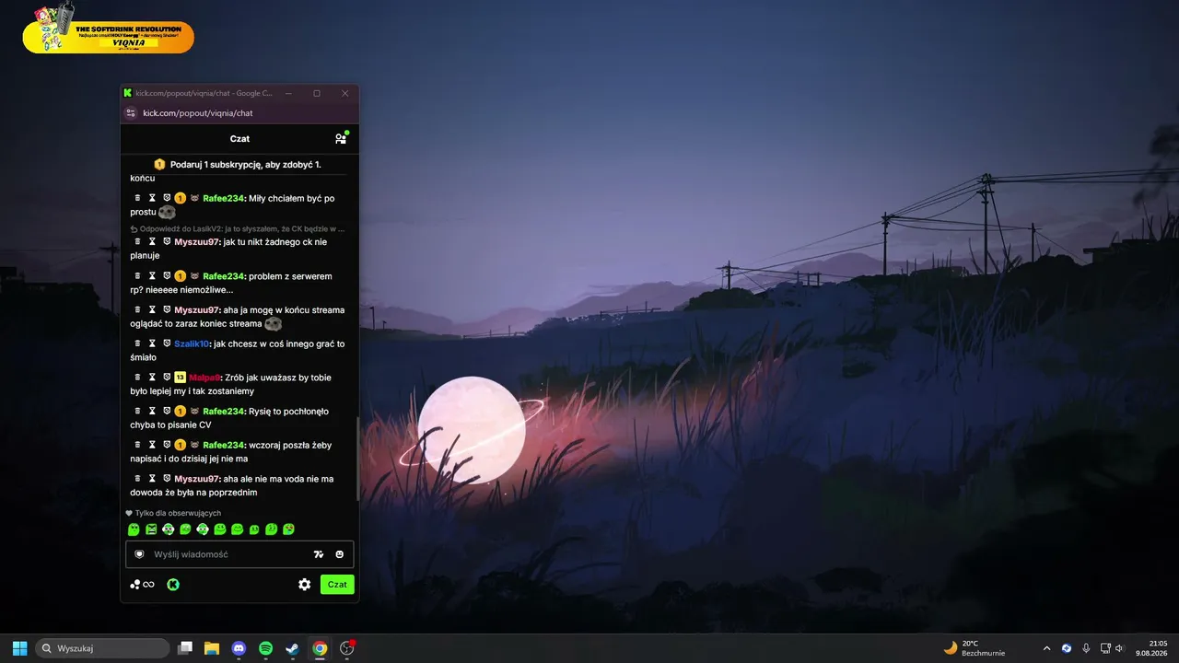Timeout hourglass on 'jak tu nikt' message
Screen dimensions: 1179x663
point(152,241)
